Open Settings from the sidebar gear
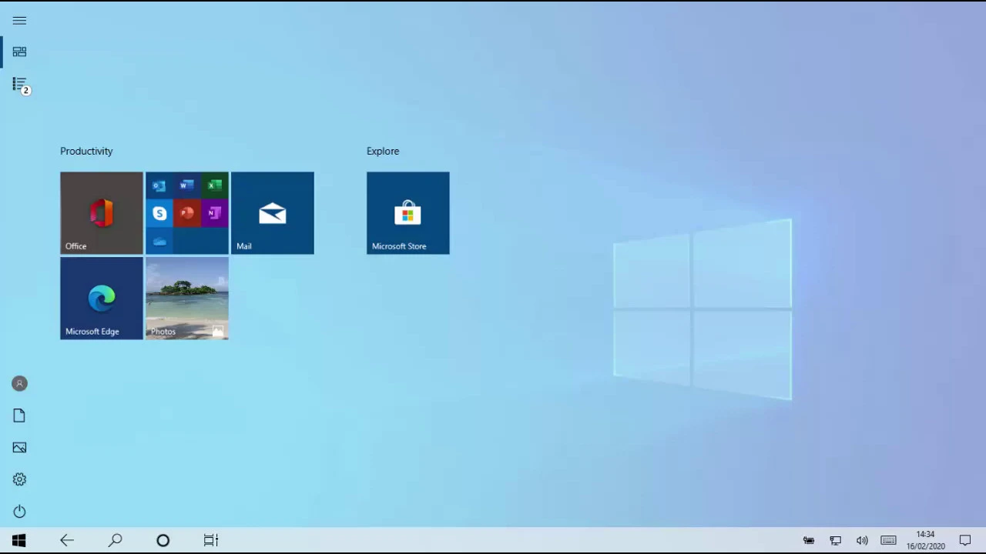 click(19, 479)
